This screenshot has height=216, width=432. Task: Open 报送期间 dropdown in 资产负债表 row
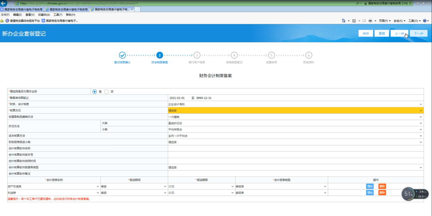click(134, 186)
